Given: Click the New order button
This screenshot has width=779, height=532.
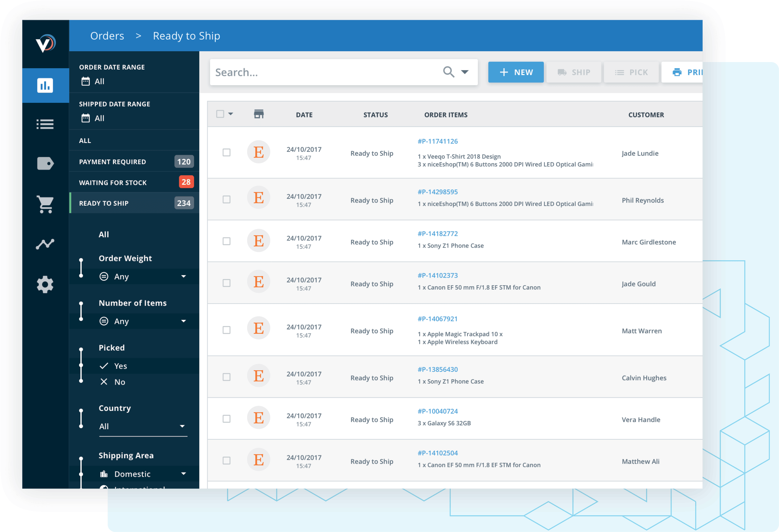Looking at the screenshot, I should (516, 72).
